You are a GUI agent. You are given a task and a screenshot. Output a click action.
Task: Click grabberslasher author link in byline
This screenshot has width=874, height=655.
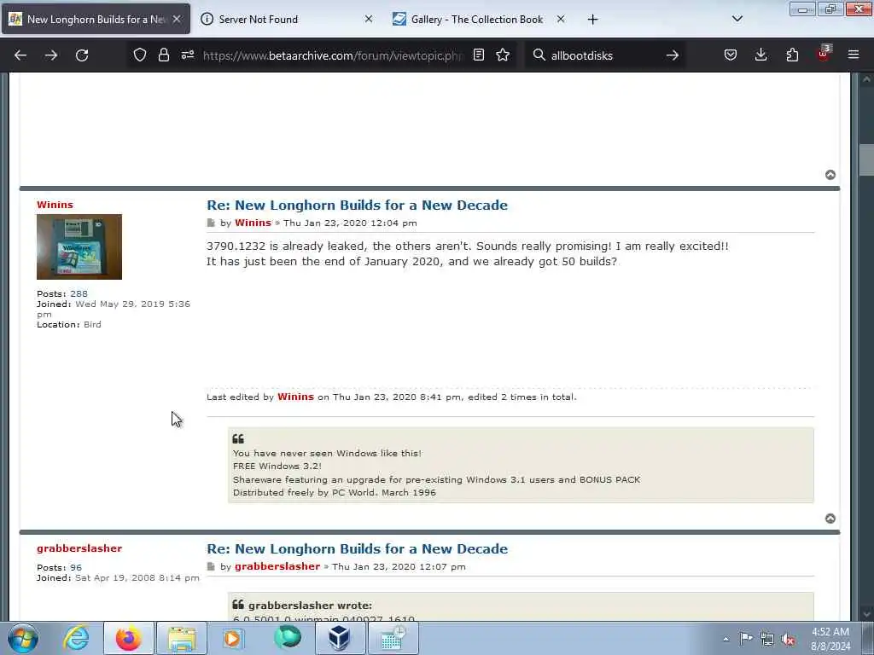coord(277,566)
